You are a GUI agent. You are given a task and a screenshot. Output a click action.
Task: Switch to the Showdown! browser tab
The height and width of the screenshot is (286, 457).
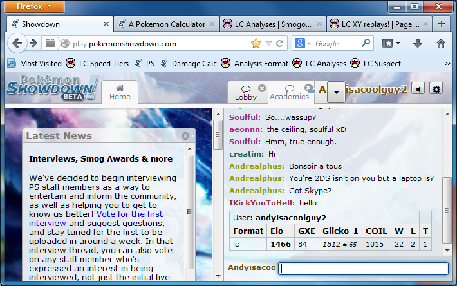(x=60, y=24)
